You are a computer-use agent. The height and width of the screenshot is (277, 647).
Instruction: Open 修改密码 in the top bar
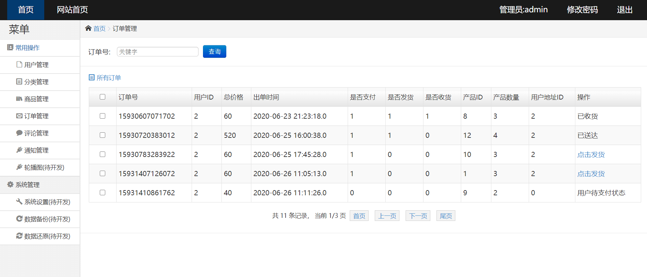582,10
